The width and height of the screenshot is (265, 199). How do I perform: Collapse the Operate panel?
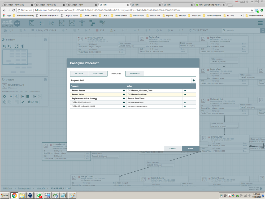tap(45, 79)
